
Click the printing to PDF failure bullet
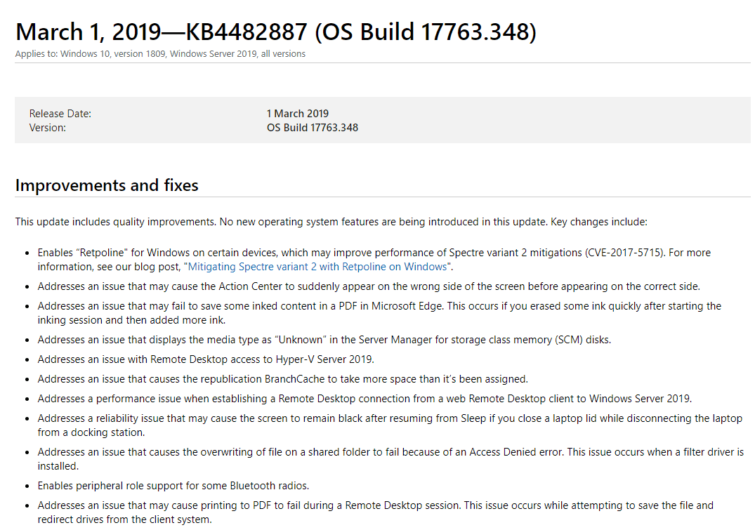click(375, 512)
